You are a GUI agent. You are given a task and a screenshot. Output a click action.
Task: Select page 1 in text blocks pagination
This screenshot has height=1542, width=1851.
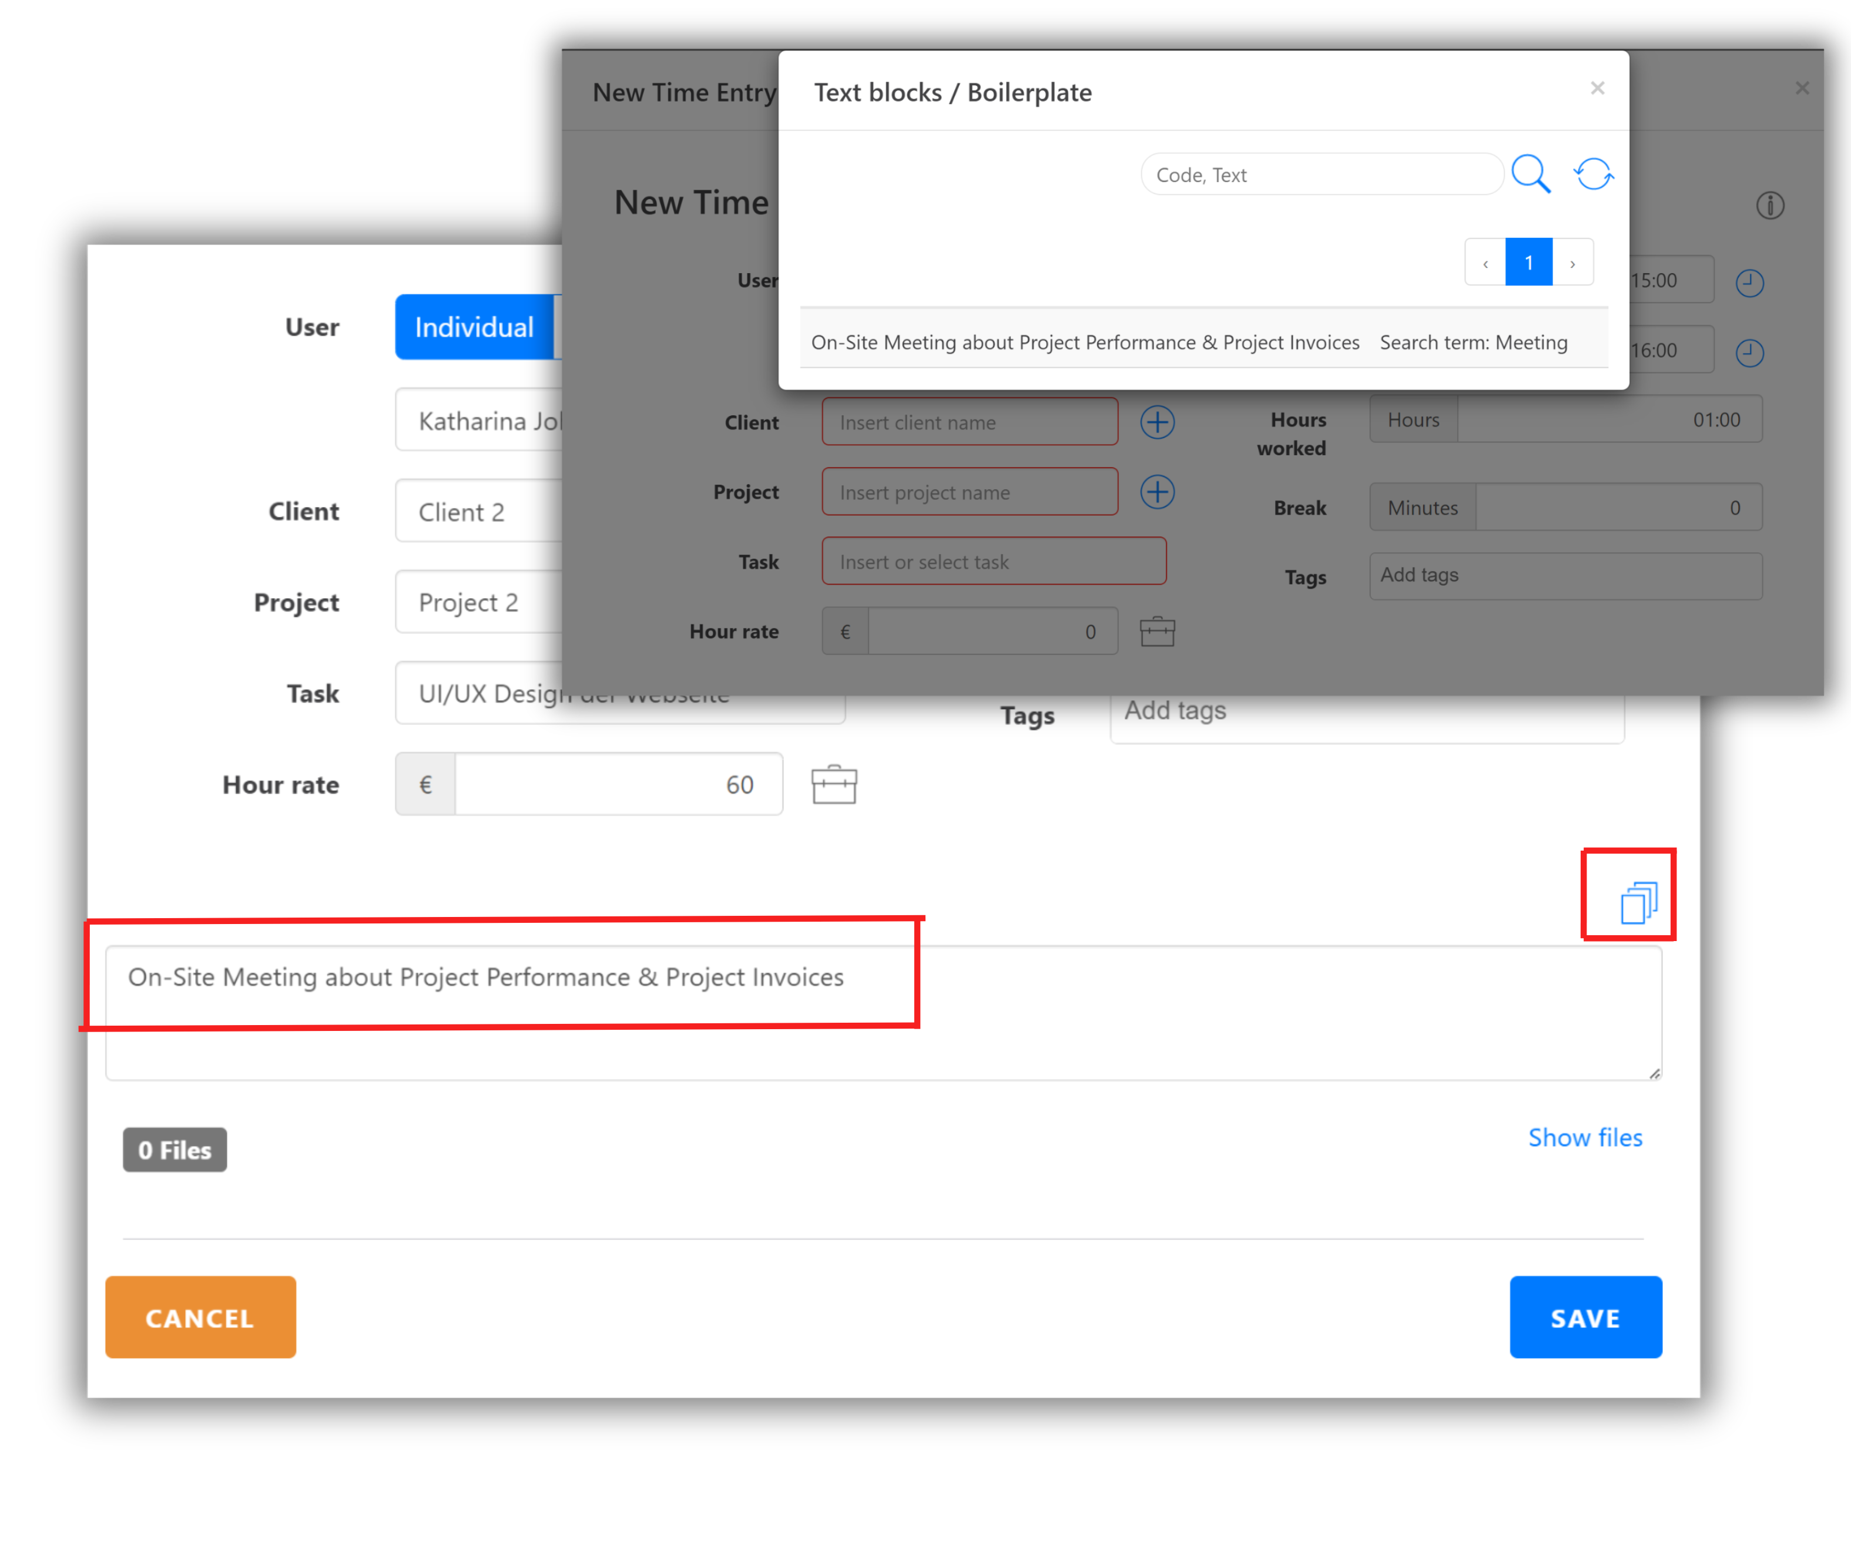(1529, 262)
